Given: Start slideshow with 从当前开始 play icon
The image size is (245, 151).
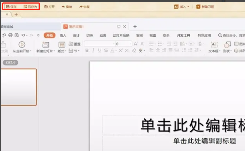Looking at the screenshot, I should point(22,44).
